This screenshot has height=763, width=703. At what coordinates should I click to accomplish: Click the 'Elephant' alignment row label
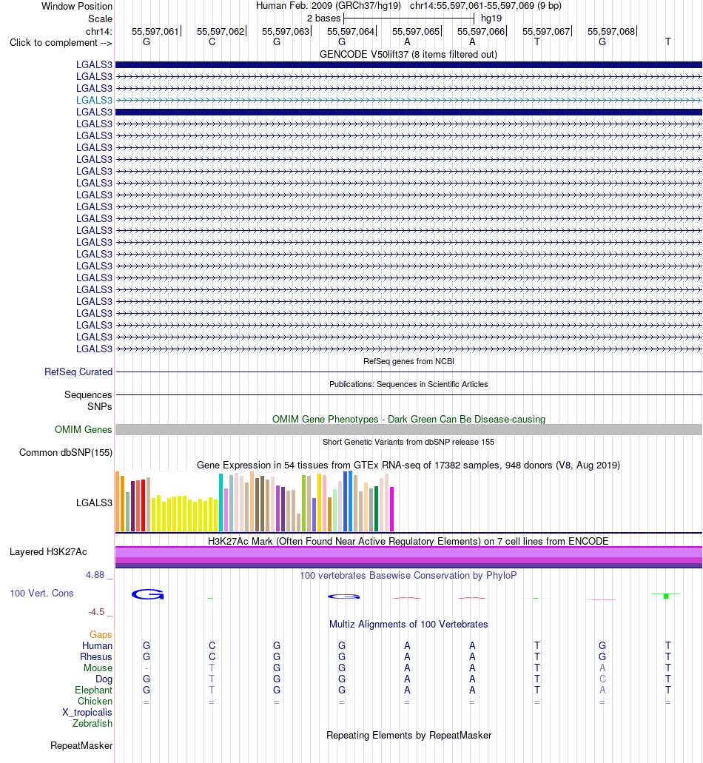click(93, 690)
